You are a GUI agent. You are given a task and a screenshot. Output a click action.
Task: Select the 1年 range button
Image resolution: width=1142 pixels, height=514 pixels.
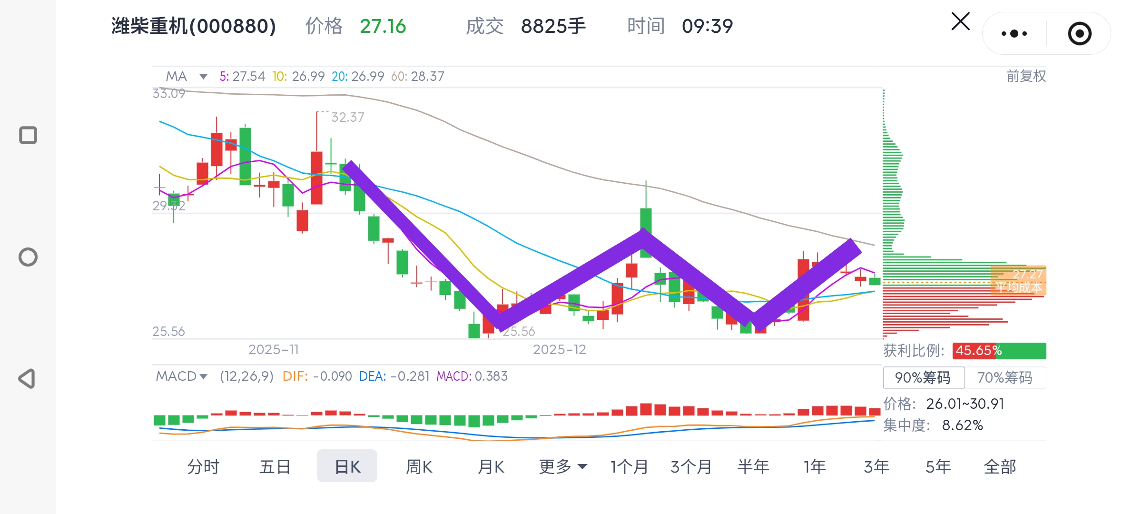815,467
